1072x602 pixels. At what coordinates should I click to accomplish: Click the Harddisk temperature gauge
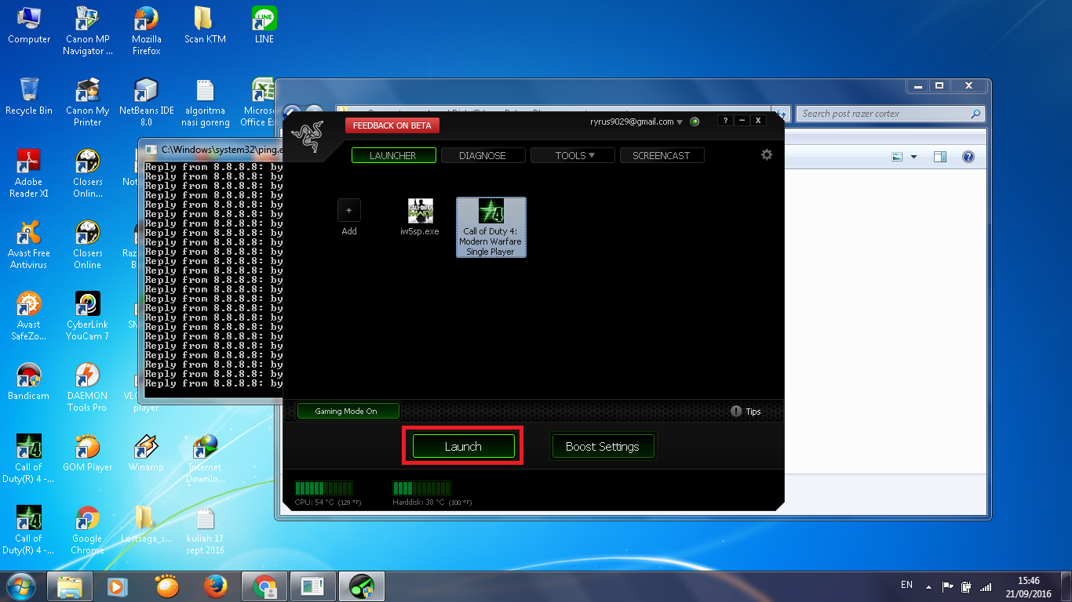[x=421, y=488]
